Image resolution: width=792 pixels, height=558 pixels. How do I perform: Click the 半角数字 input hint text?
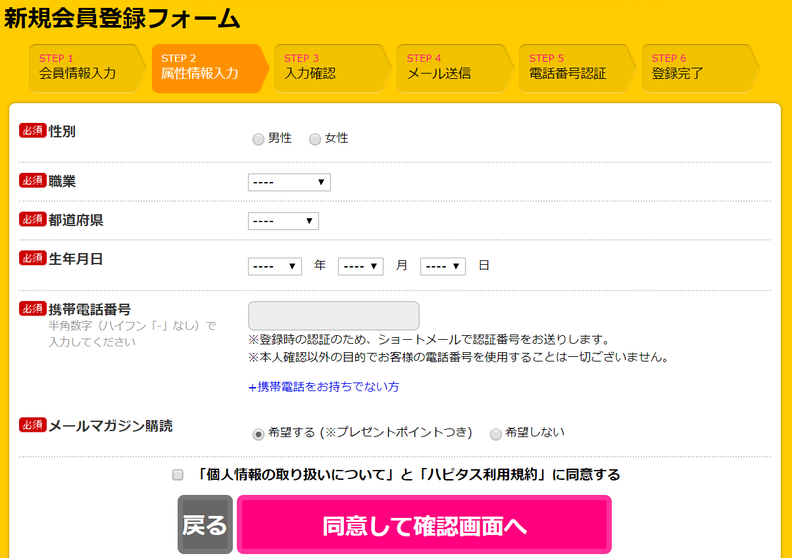click(132, 334)
